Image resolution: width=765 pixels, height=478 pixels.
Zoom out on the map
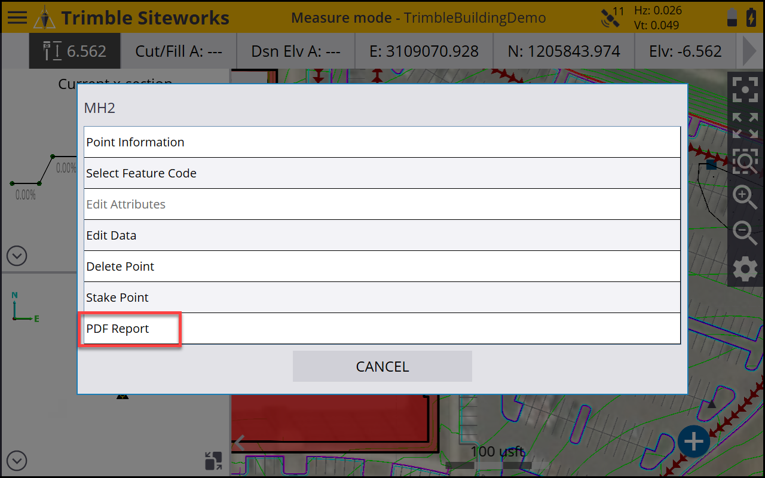(x=745, y=232)
